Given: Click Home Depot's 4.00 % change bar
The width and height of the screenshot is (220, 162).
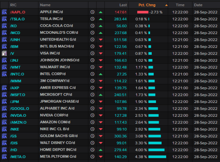Looking at the screenshot, I should click(x=156, y=150).
